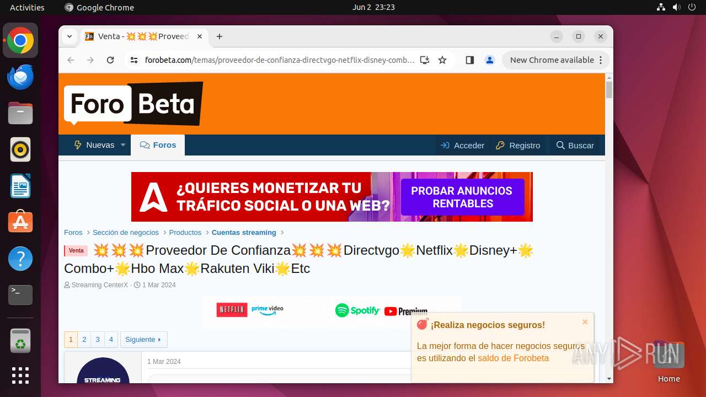Go to Productos breadcrumb

pos(185,233)
